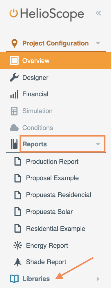Click the Financial bar chart icon

[x=14, y=94]
